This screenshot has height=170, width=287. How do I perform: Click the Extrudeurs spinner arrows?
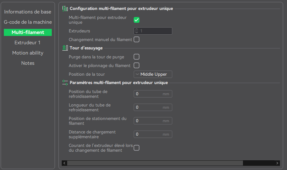(x=137, y=31)
